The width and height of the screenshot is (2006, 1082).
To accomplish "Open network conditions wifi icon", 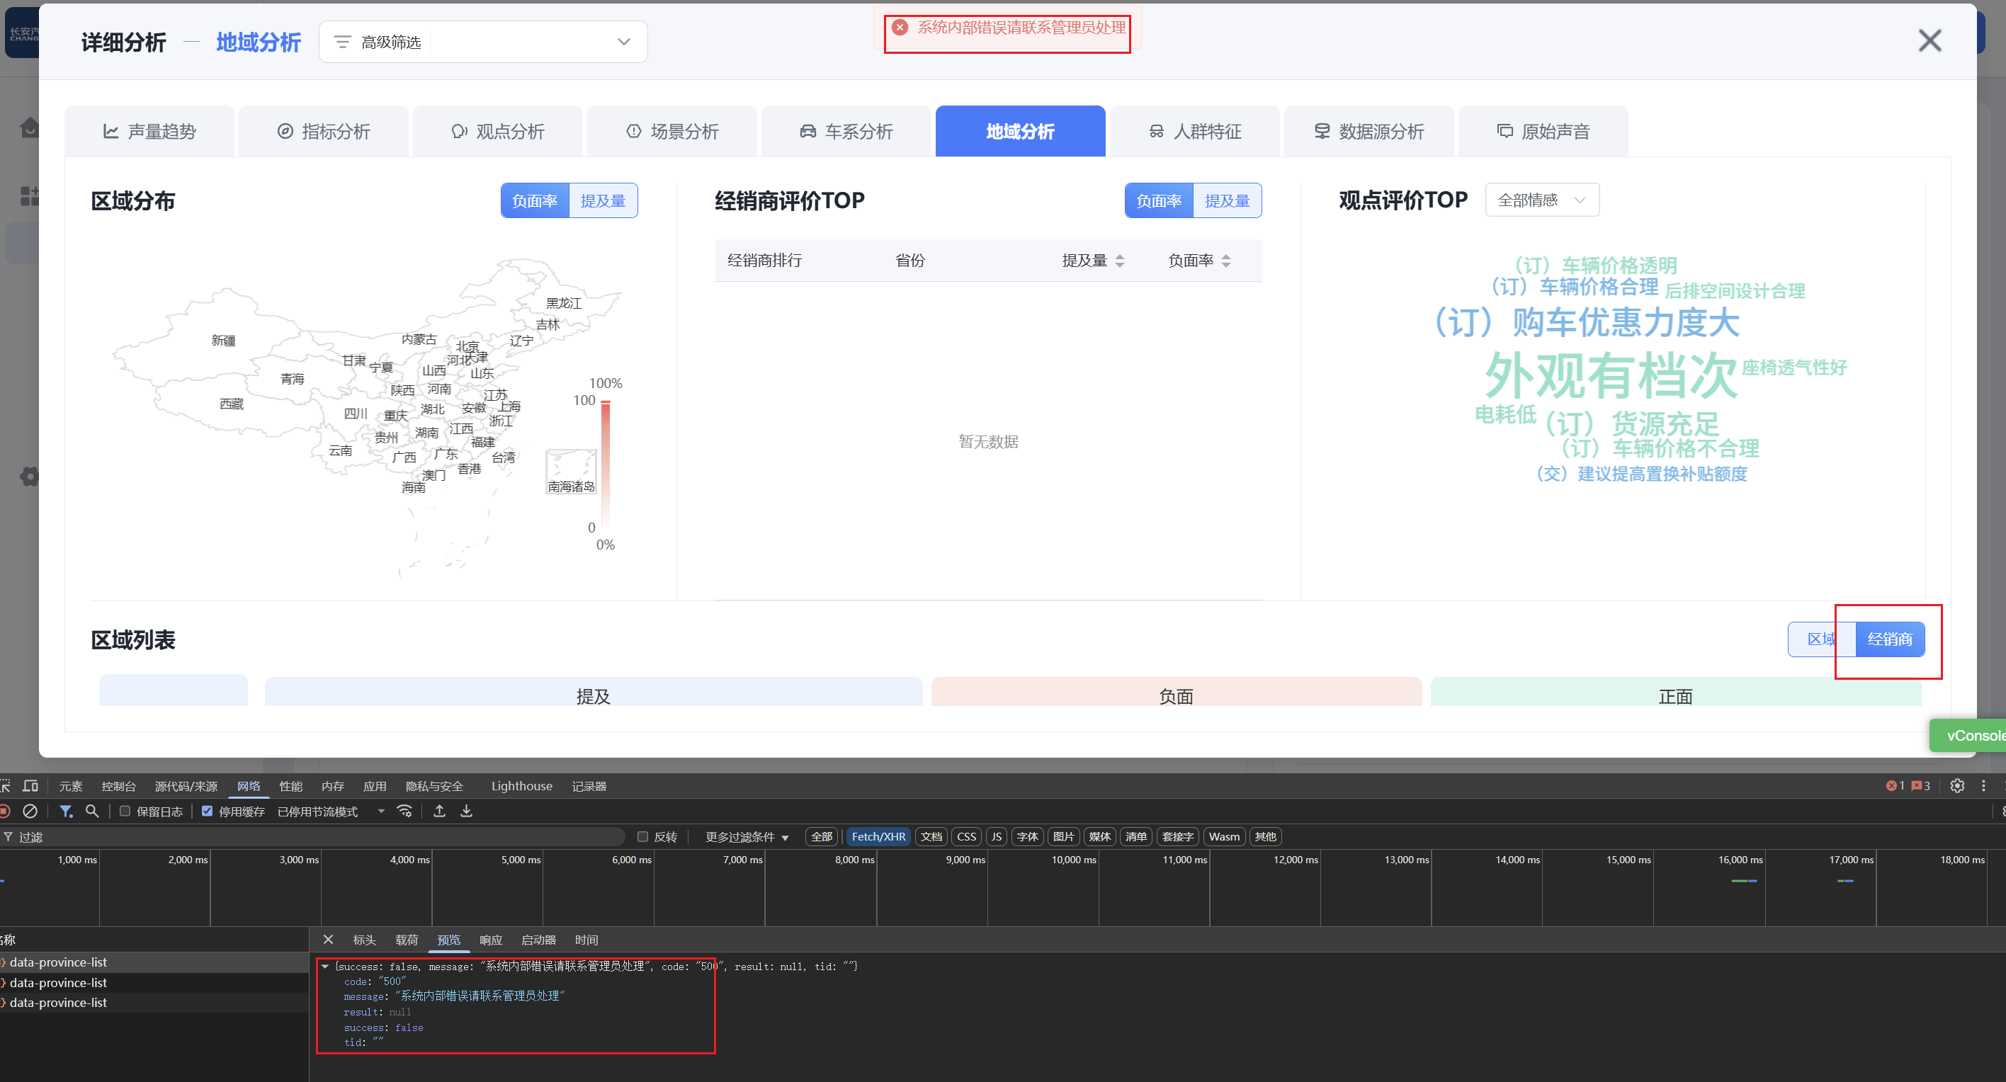I will [x=404, y=811].
